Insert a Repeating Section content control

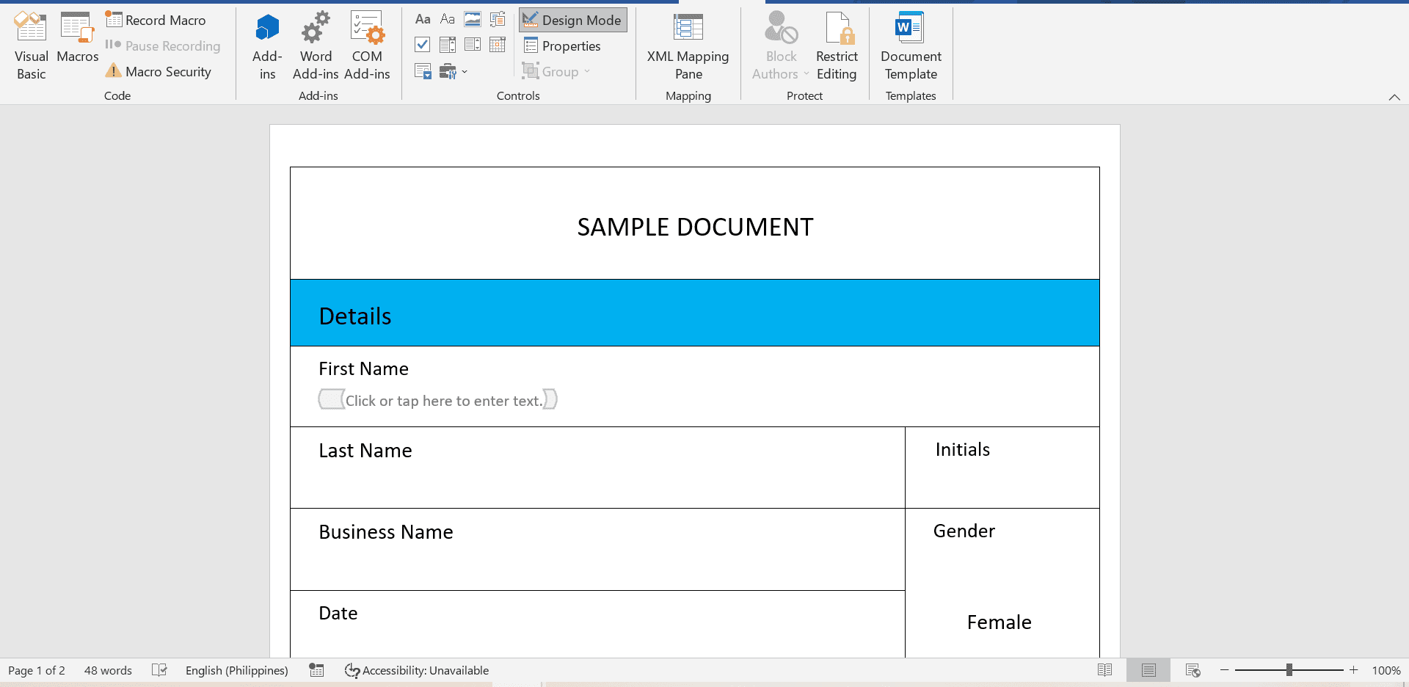click(423, 71)
